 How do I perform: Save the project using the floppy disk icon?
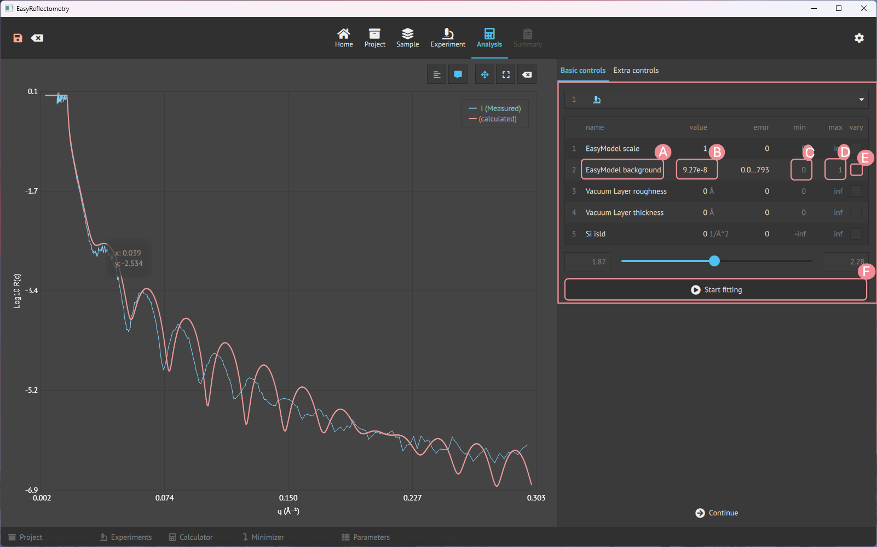click(x=18, y=38)
